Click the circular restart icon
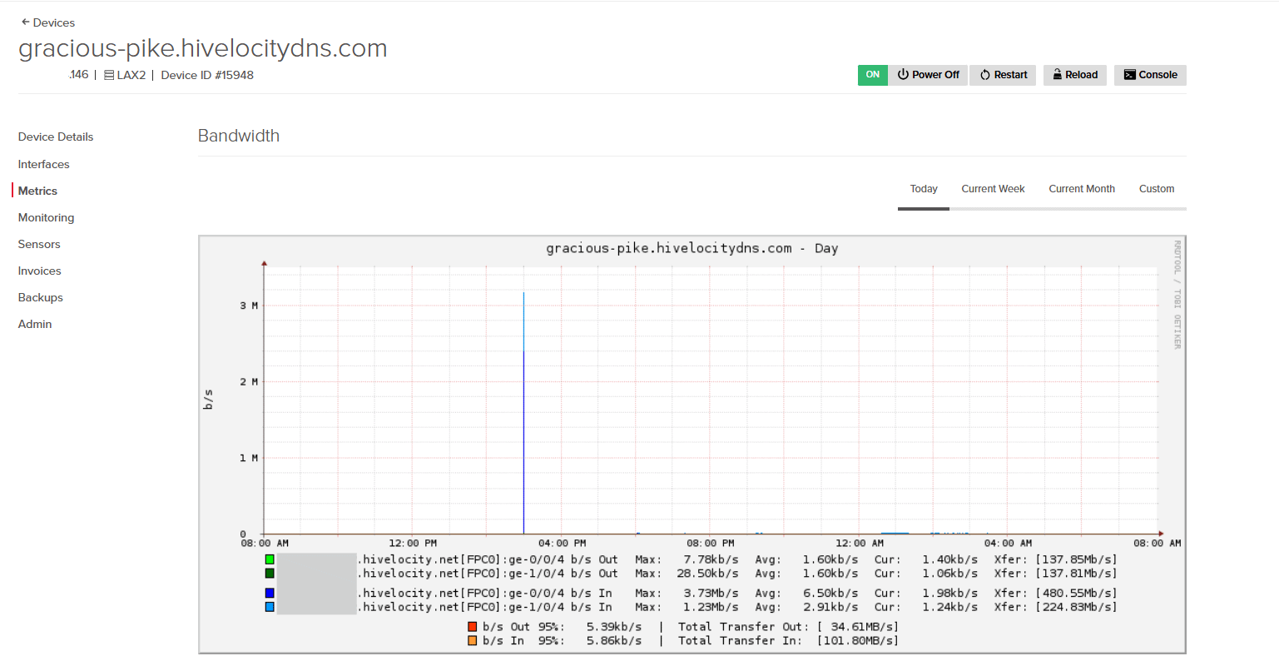 pos(985,75)
